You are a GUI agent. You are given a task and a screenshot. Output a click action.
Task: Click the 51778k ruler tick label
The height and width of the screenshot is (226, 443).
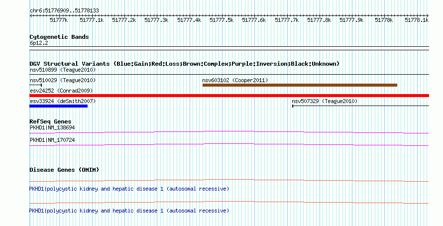pyautogui.click(x=384, y=20)
